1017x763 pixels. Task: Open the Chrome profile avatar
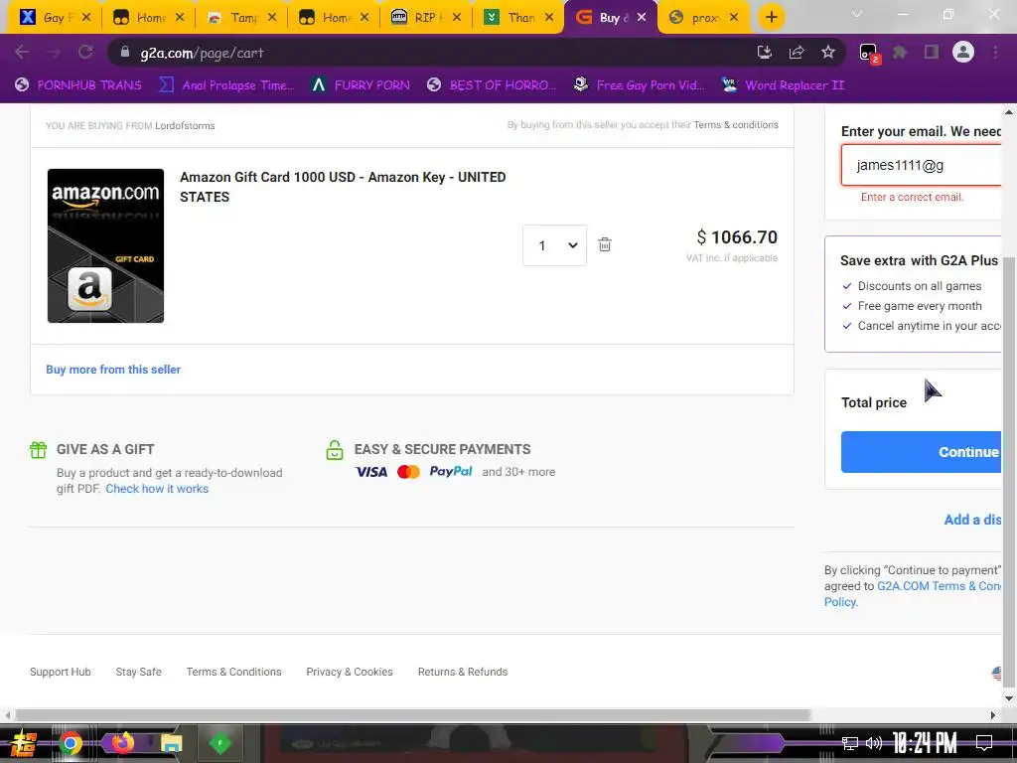[x=963, y=52]
